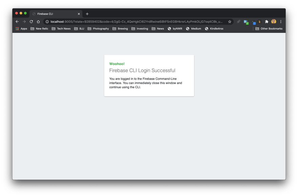Bookmark this page with the star icon
298x196 pixels.
[230, 22]
